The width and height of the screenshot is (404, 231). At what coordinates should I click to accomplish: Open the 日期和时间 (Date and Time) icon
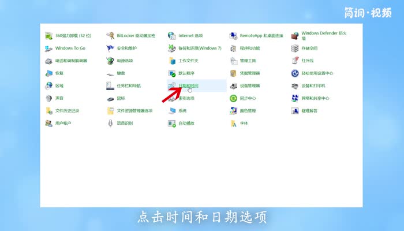coord(172,86)
